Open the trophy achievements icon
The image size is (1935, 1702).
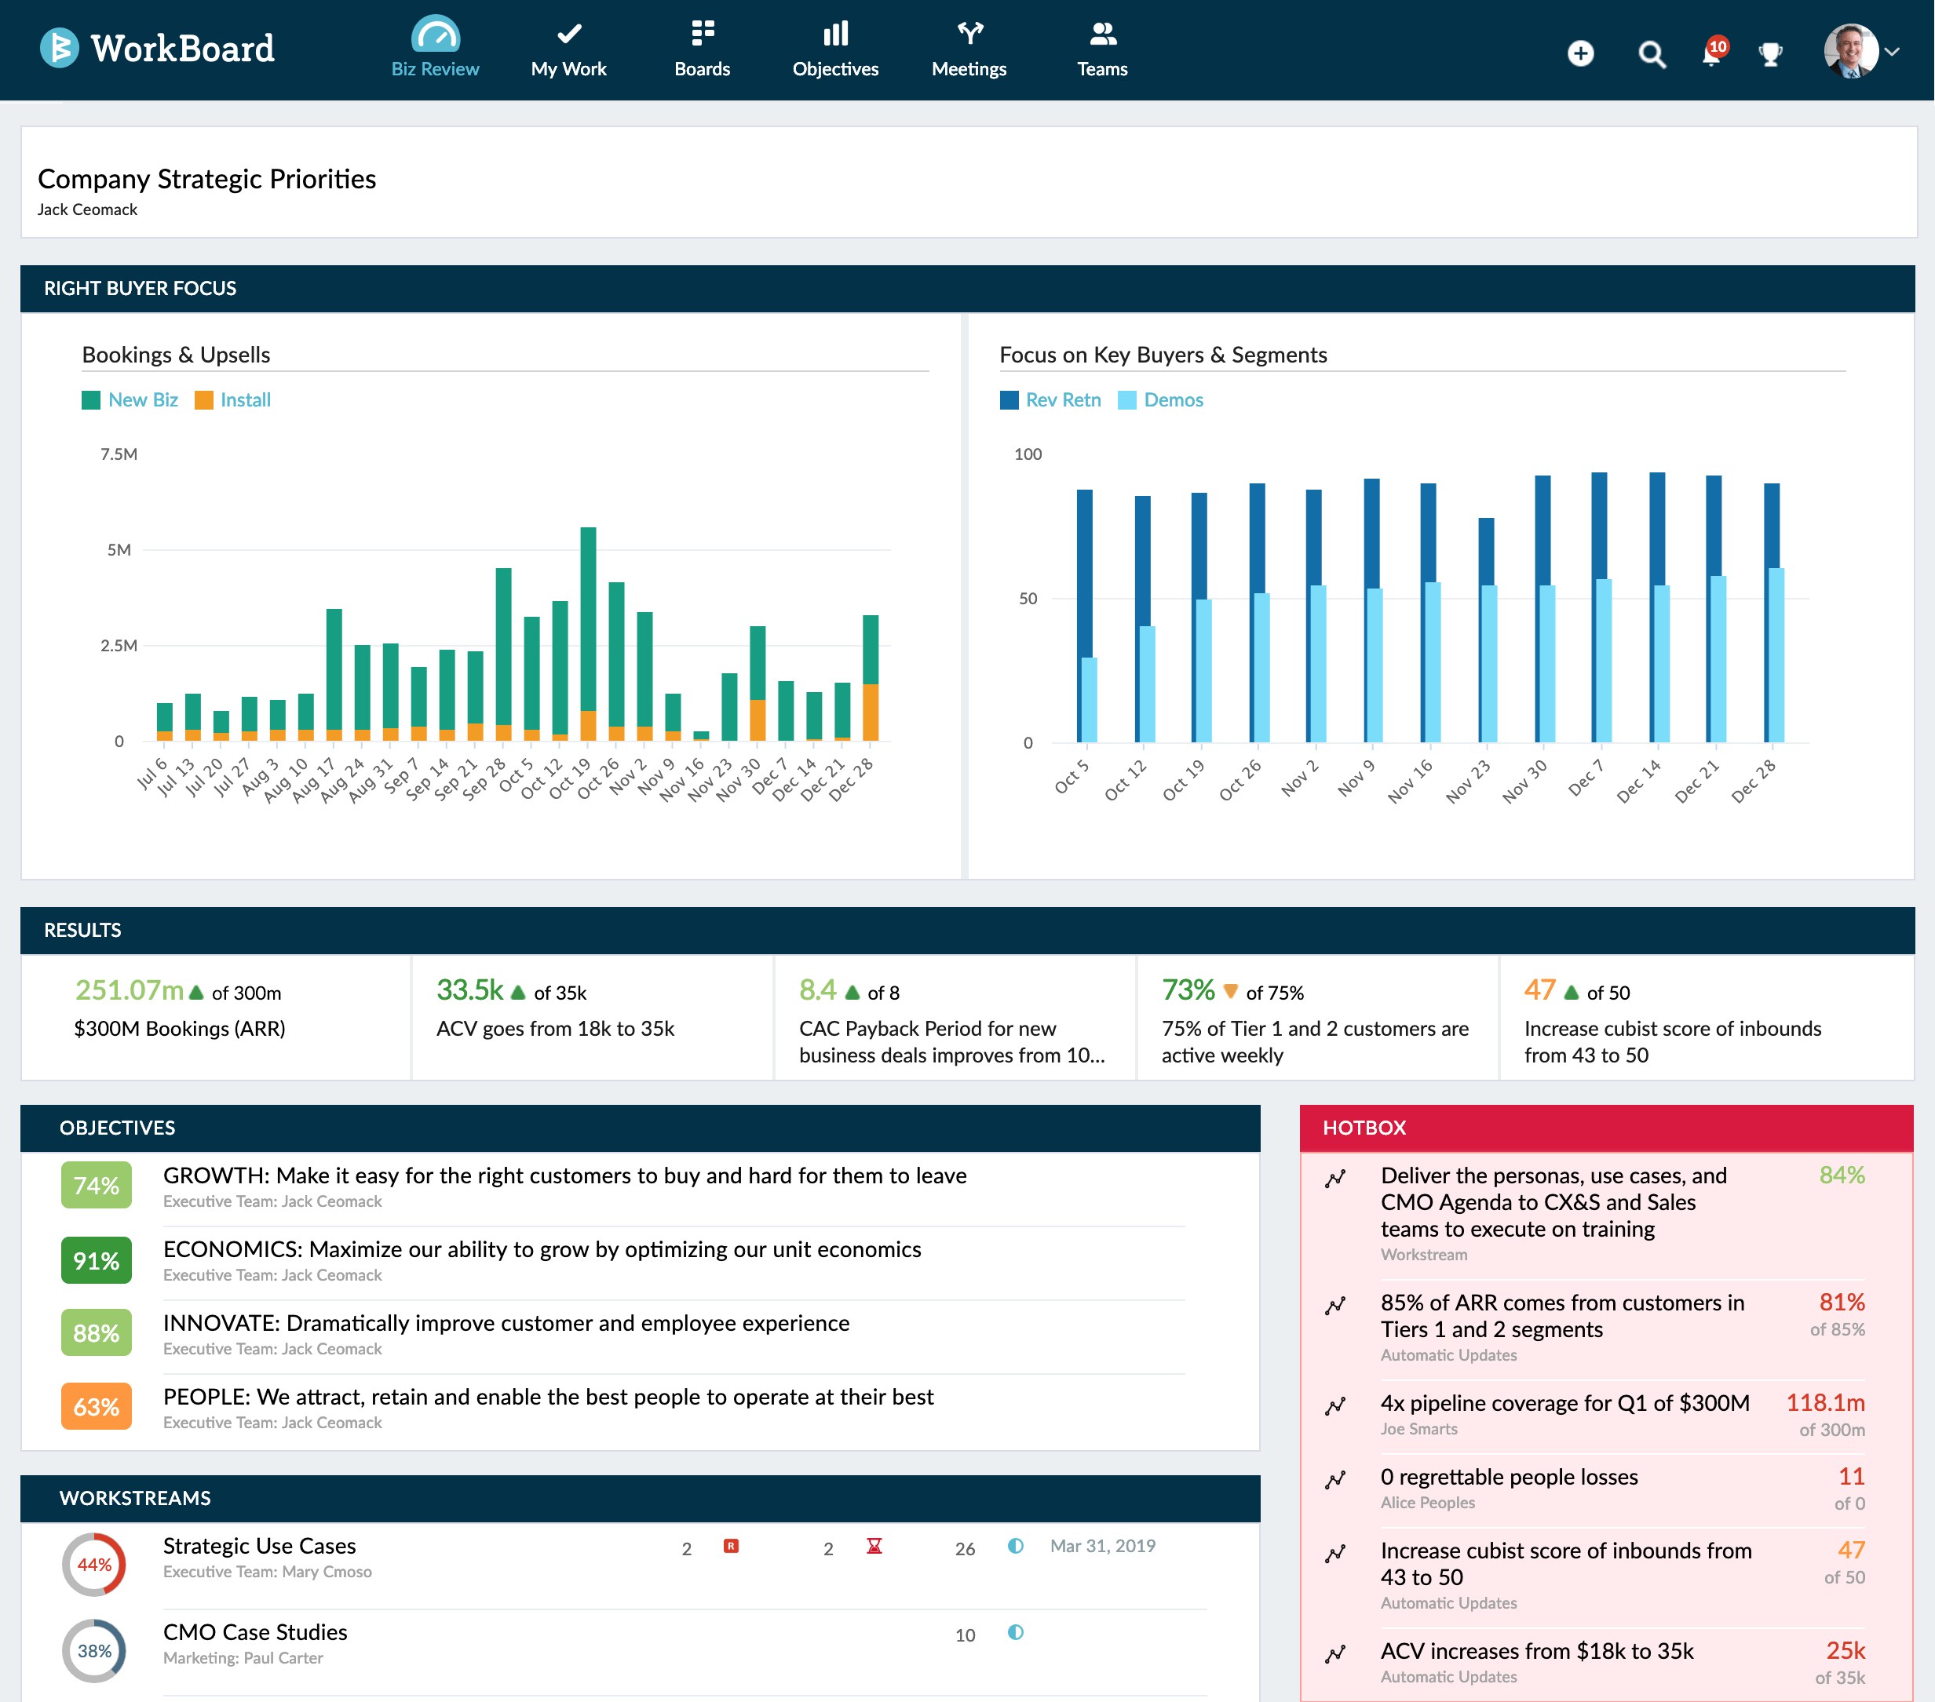tap(1773, 54)
